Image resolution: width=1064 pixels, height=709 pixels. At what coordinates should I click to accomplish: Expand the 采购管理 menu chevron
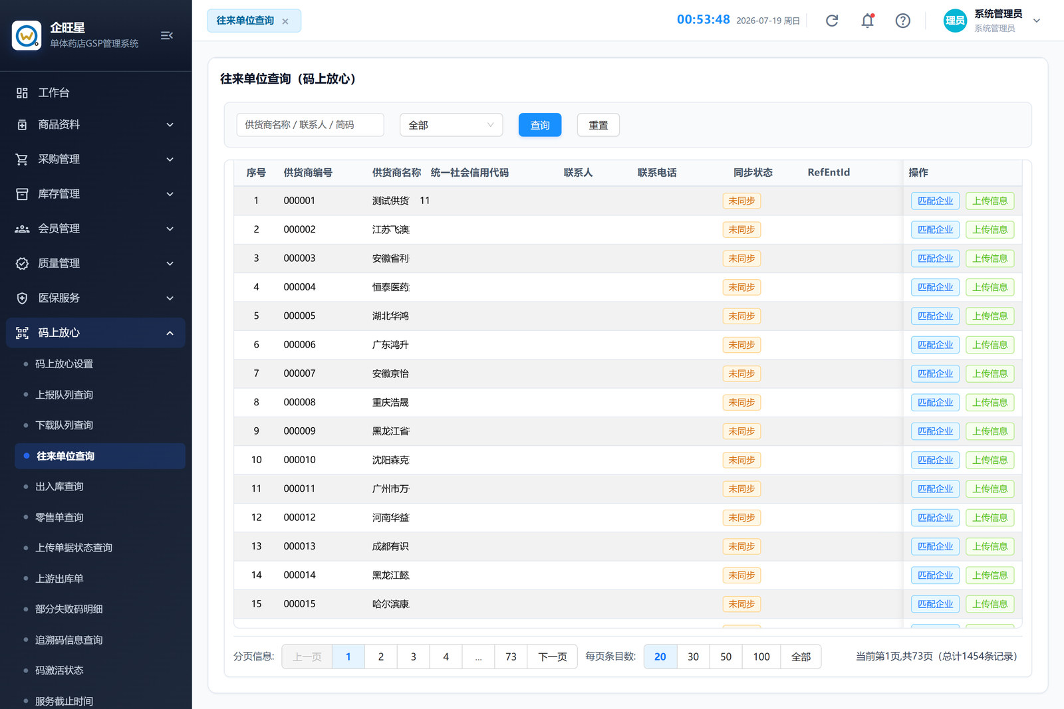point(170,159)
